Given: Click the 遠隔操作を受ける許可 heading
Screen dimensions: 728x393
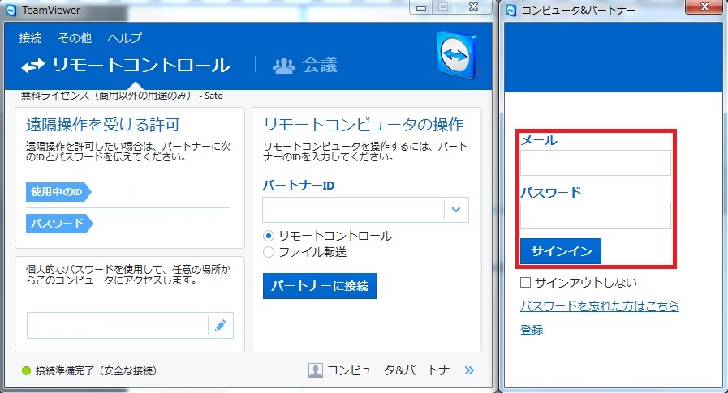Looking at the screenshot, I should [103, 125].
